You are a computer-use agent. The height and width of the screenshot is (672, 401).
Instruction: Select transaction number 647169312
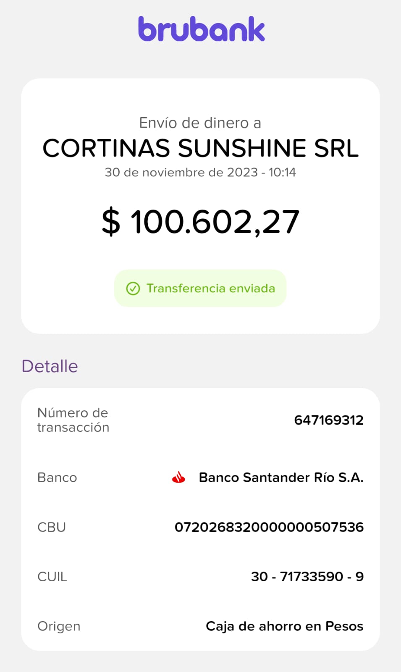click(329, 420)
